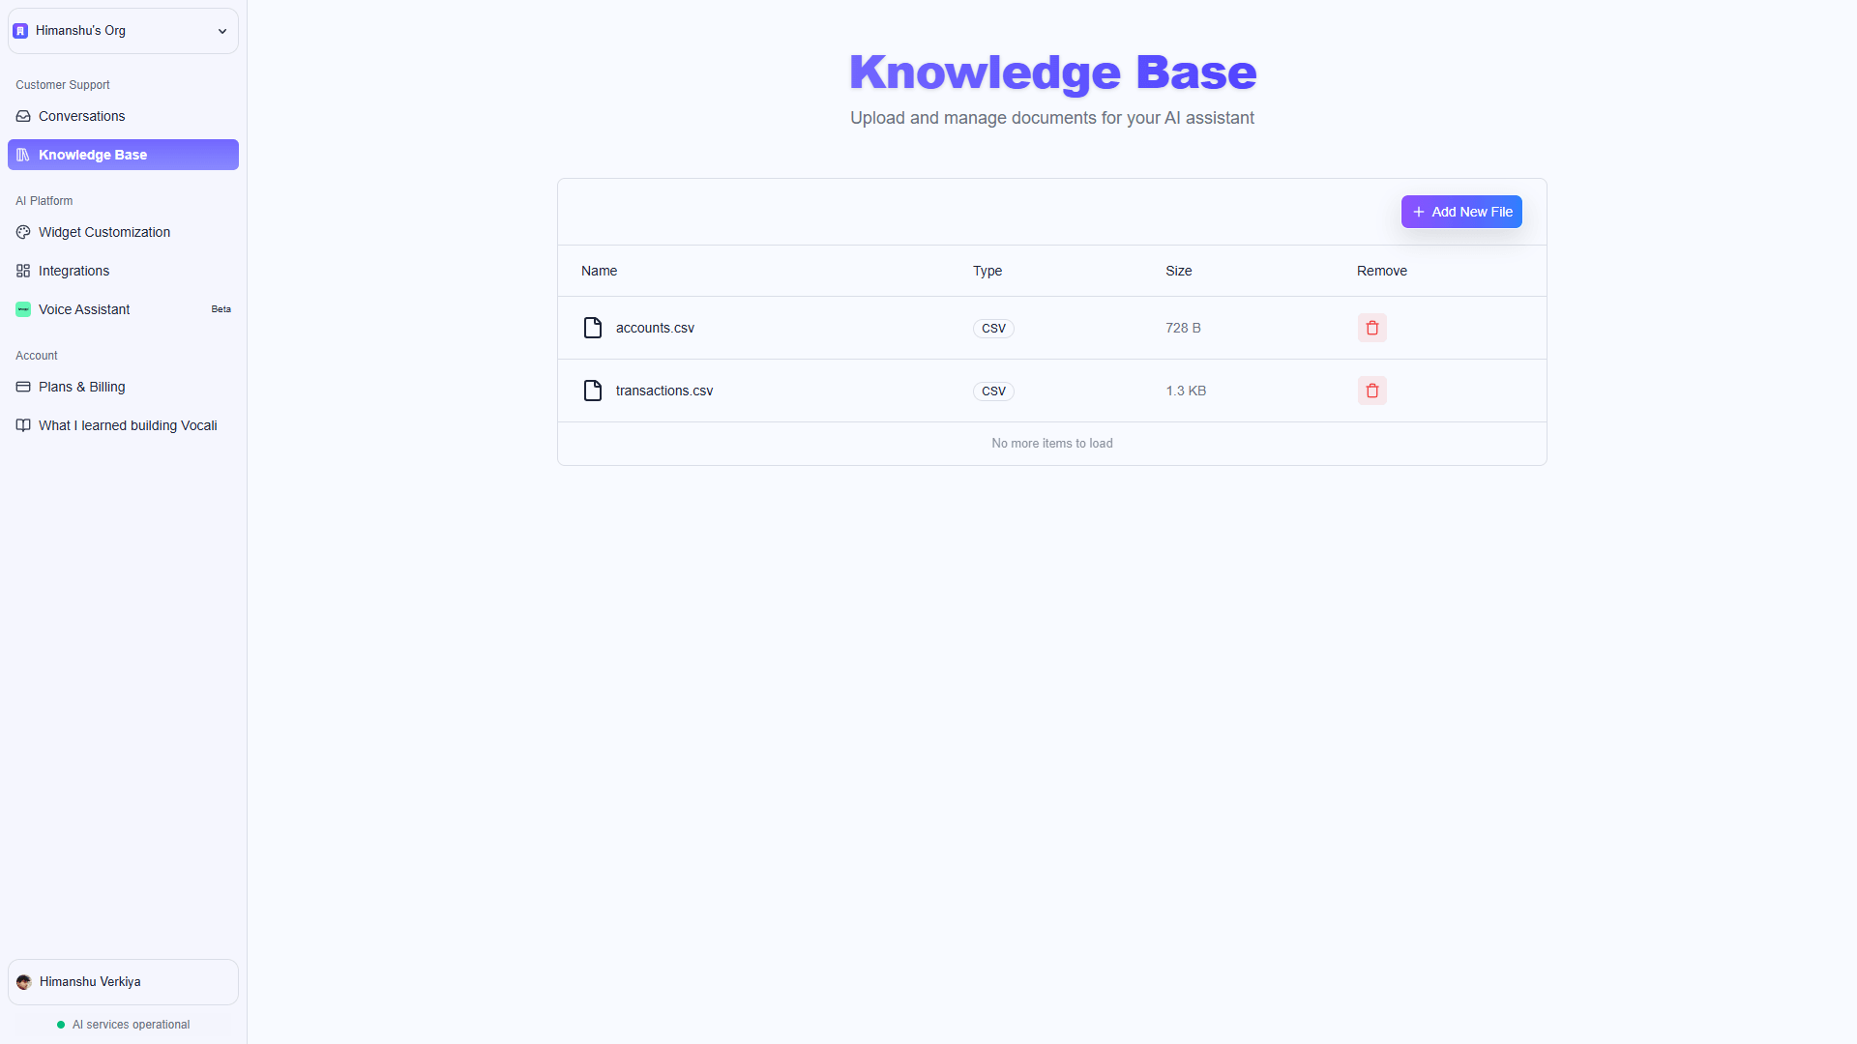
Task: Click the Widget Customization palette icon
Action: click(x=23, y=232)
